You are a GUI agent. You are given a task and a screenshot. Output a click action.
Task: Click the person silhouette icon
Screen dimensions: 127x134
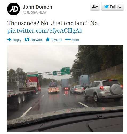click(94, 6)
